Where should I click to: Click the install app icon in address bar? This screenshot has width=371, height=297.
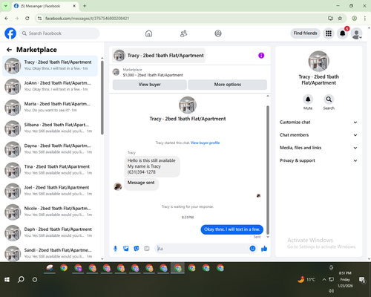click(x=330, y=19)
